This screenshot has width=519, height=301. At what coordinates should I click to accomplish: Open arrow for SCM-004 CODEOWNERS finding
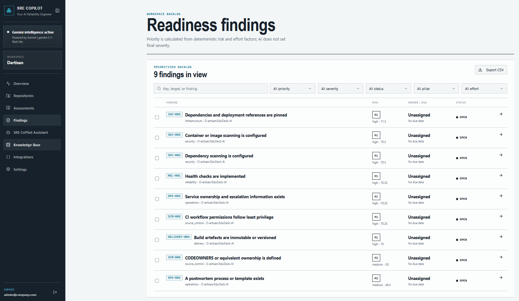501,257
